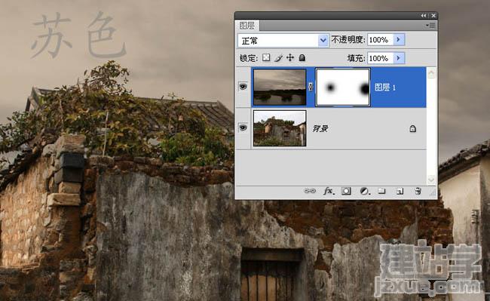Open the 填充 slider arrow
The width and height of the screenshot is (490, 301).
point(399,58)
